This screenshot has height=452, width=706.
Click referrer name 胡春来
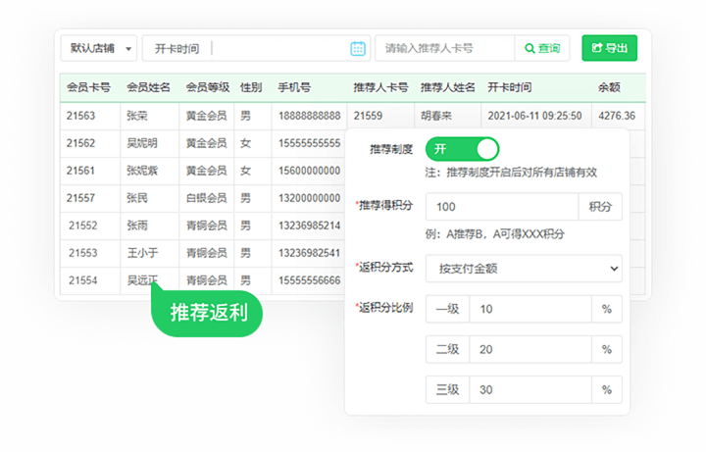(435, 116)
